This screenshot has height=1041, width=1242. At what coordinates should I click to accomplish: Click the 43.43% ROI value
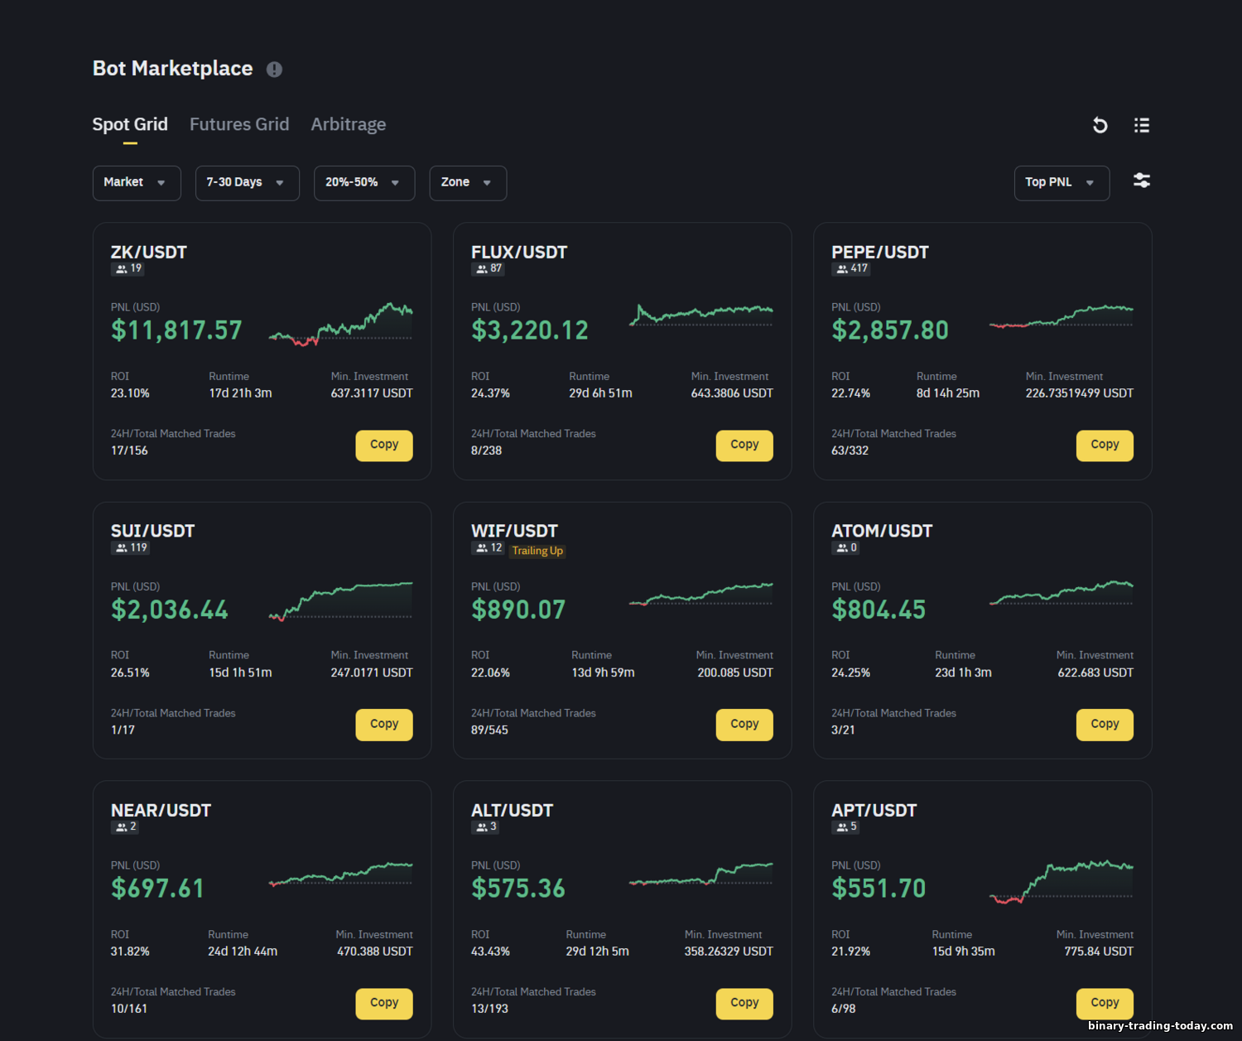(x=490, y=952)
